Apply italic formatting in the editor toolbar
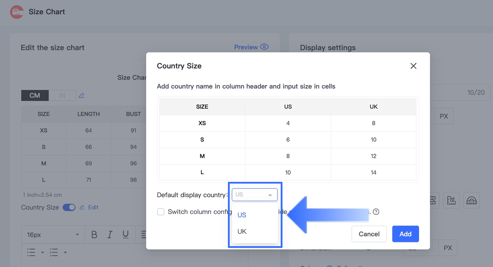Screen dimensions: 493x267 pos(110,235)
